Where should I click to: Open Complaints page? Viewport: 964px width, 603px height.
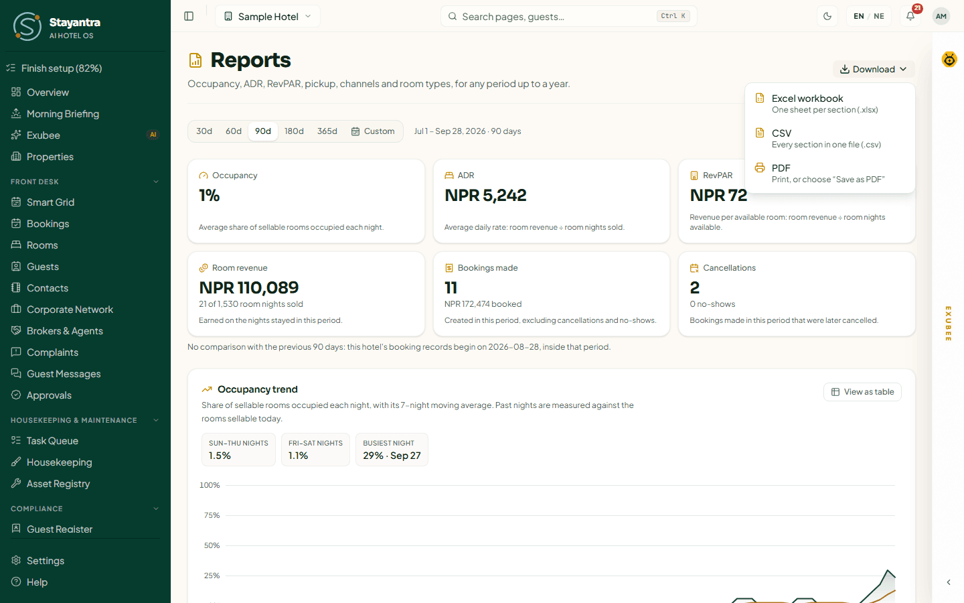(85, 352)
